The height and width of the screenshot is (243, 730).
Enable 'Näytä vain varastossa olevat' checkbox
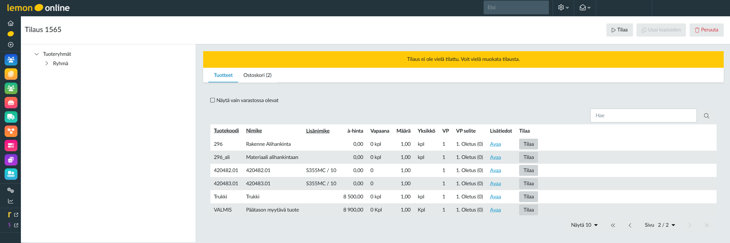(x=213, y=100)
